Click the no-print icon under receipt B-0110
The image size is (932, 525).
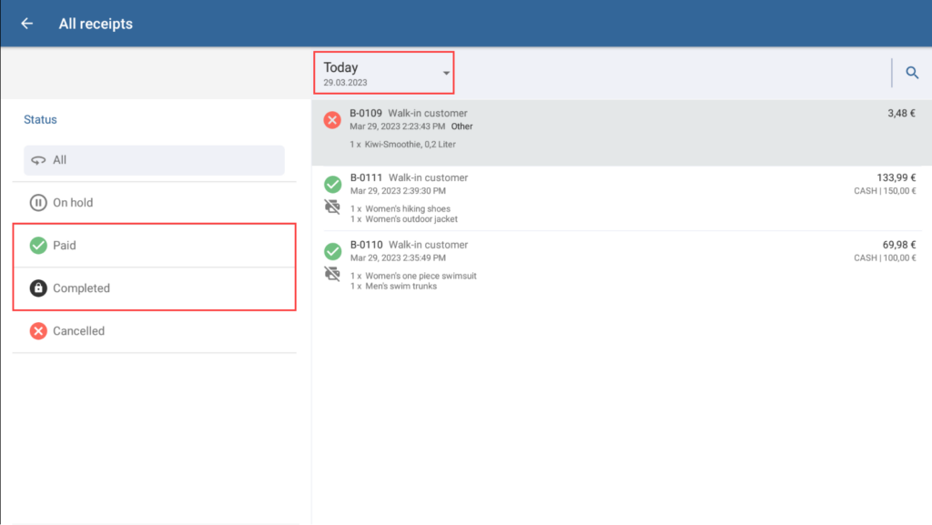click(333, 274)
